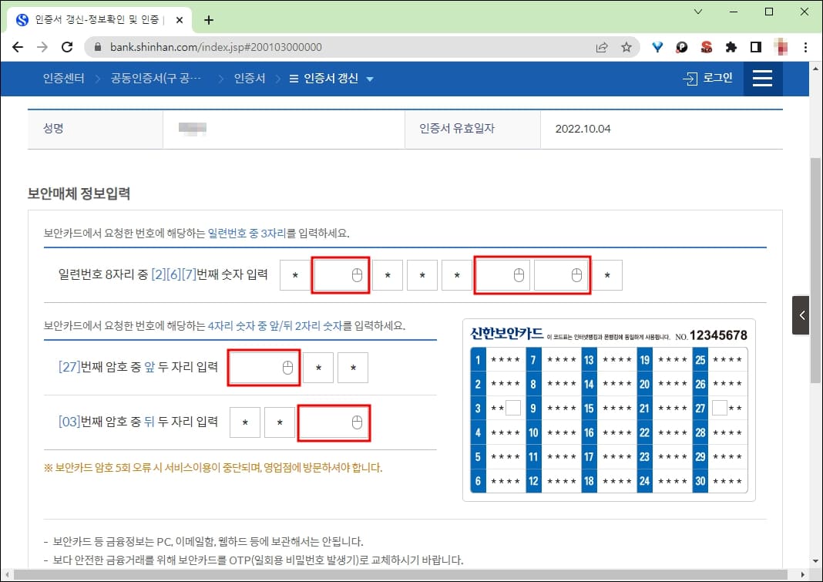Click the 로그인 button

point(707,78)
